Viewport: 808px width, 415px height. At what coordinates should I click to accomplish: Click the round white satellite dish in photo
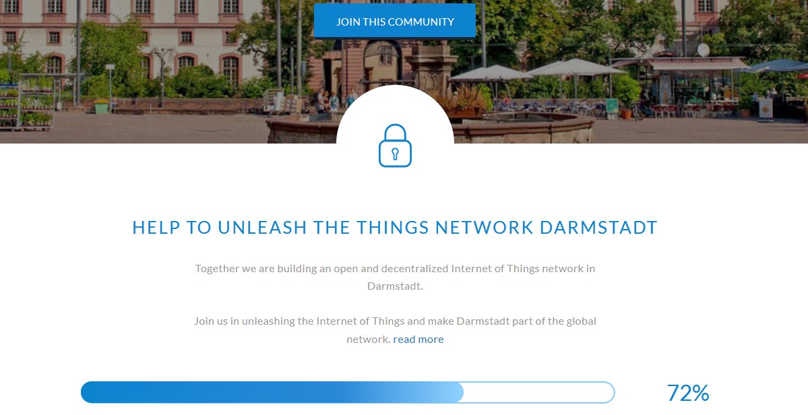click(x=703, y=50)
